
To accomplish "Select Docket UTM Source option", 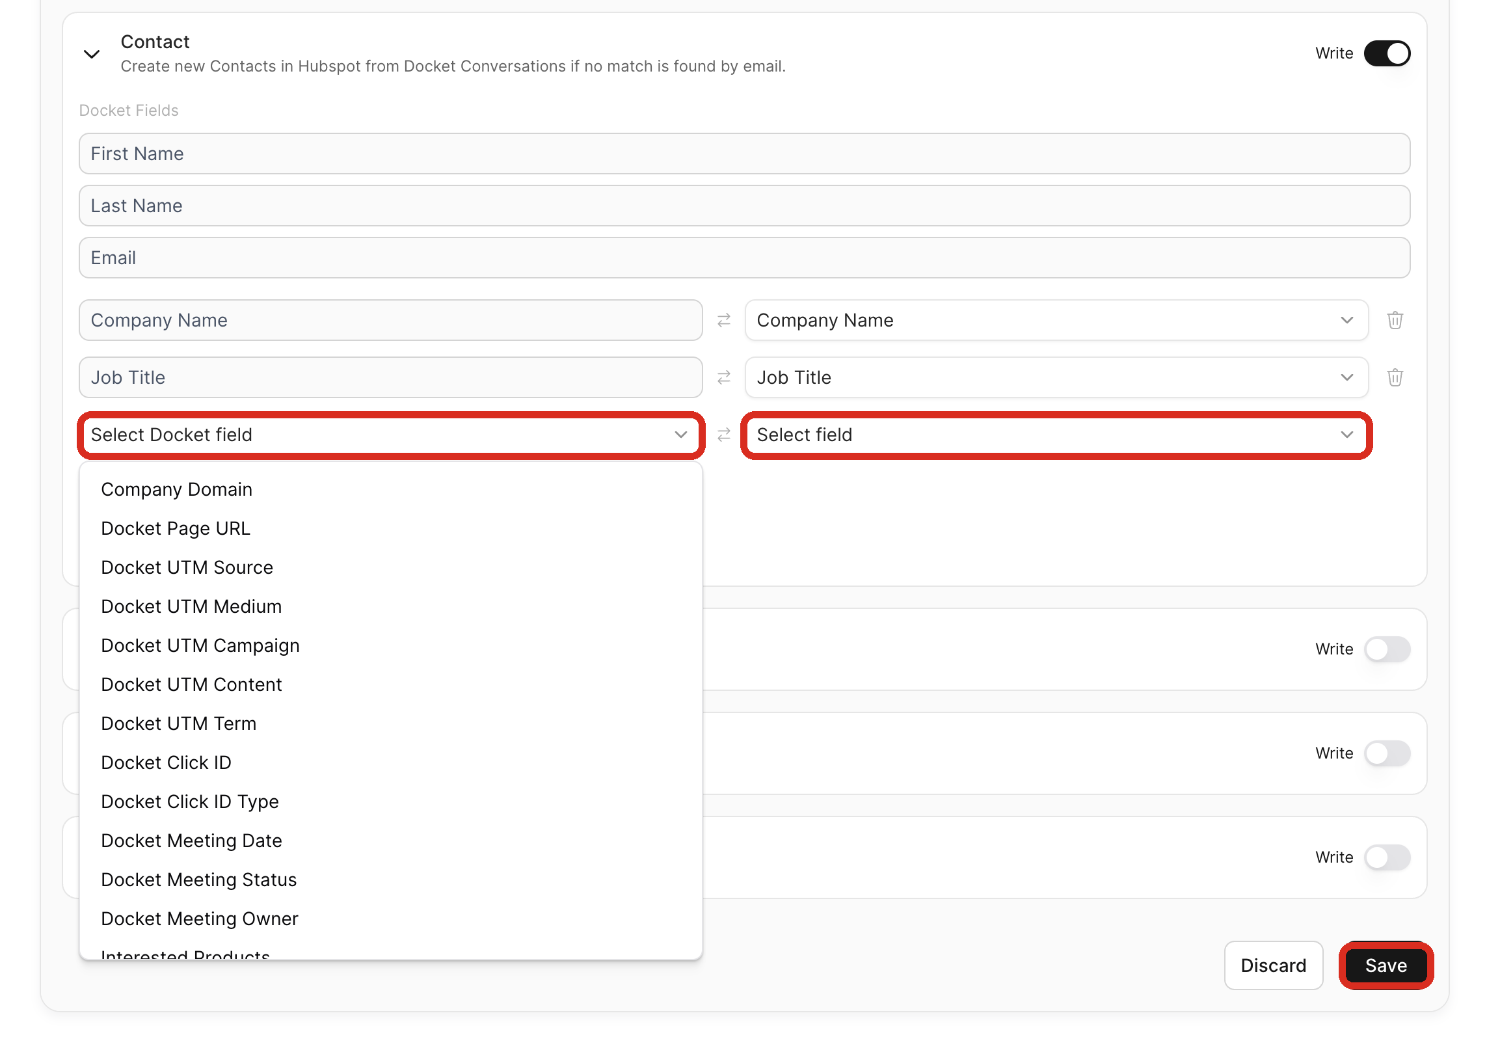I will pos(390,567).
